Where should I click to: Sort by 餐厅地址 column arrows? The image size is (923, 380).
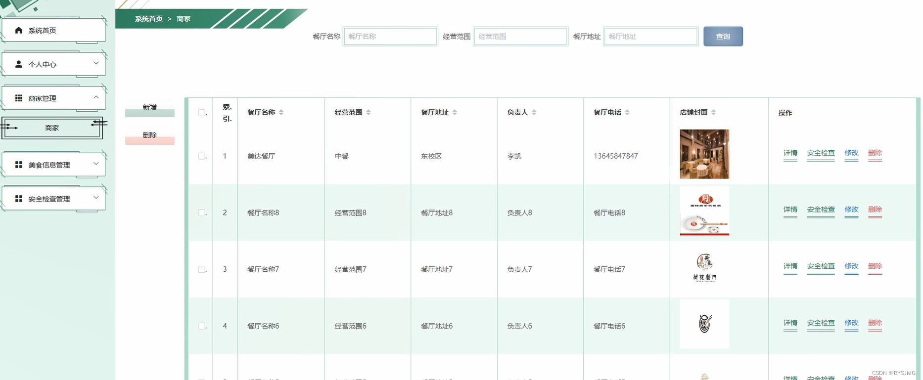point(455,112)
